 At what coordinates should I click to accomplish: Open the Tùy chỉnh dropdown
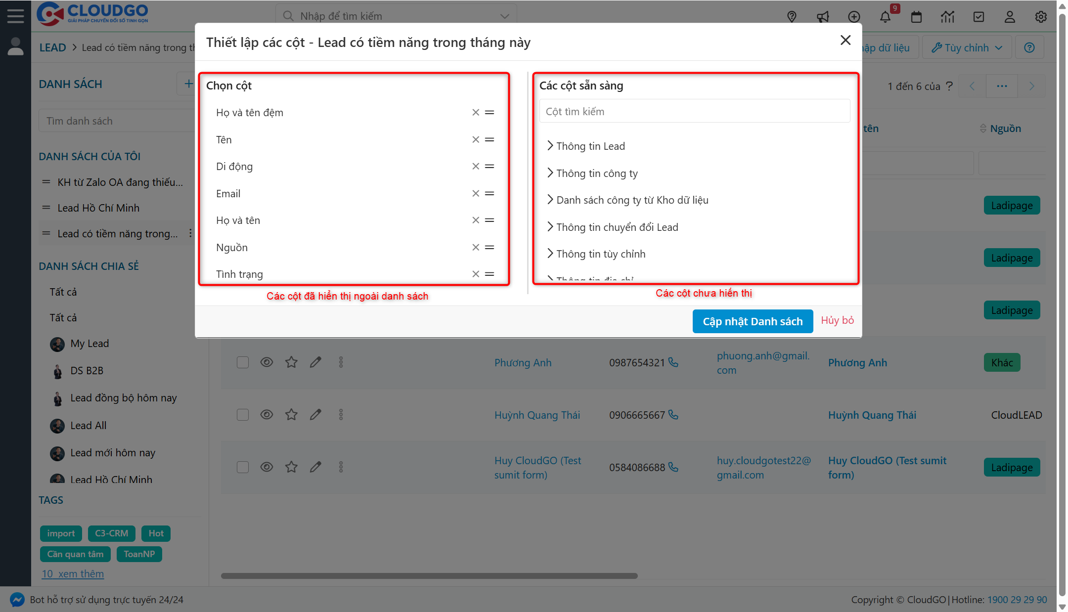[x=966, y=47]
